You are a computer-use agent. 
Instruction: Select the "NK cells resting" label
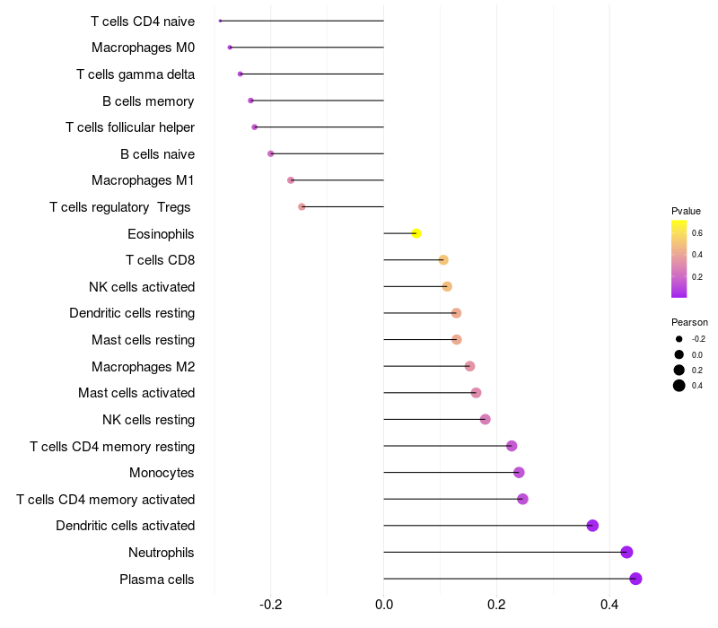(x=149, y=420)
